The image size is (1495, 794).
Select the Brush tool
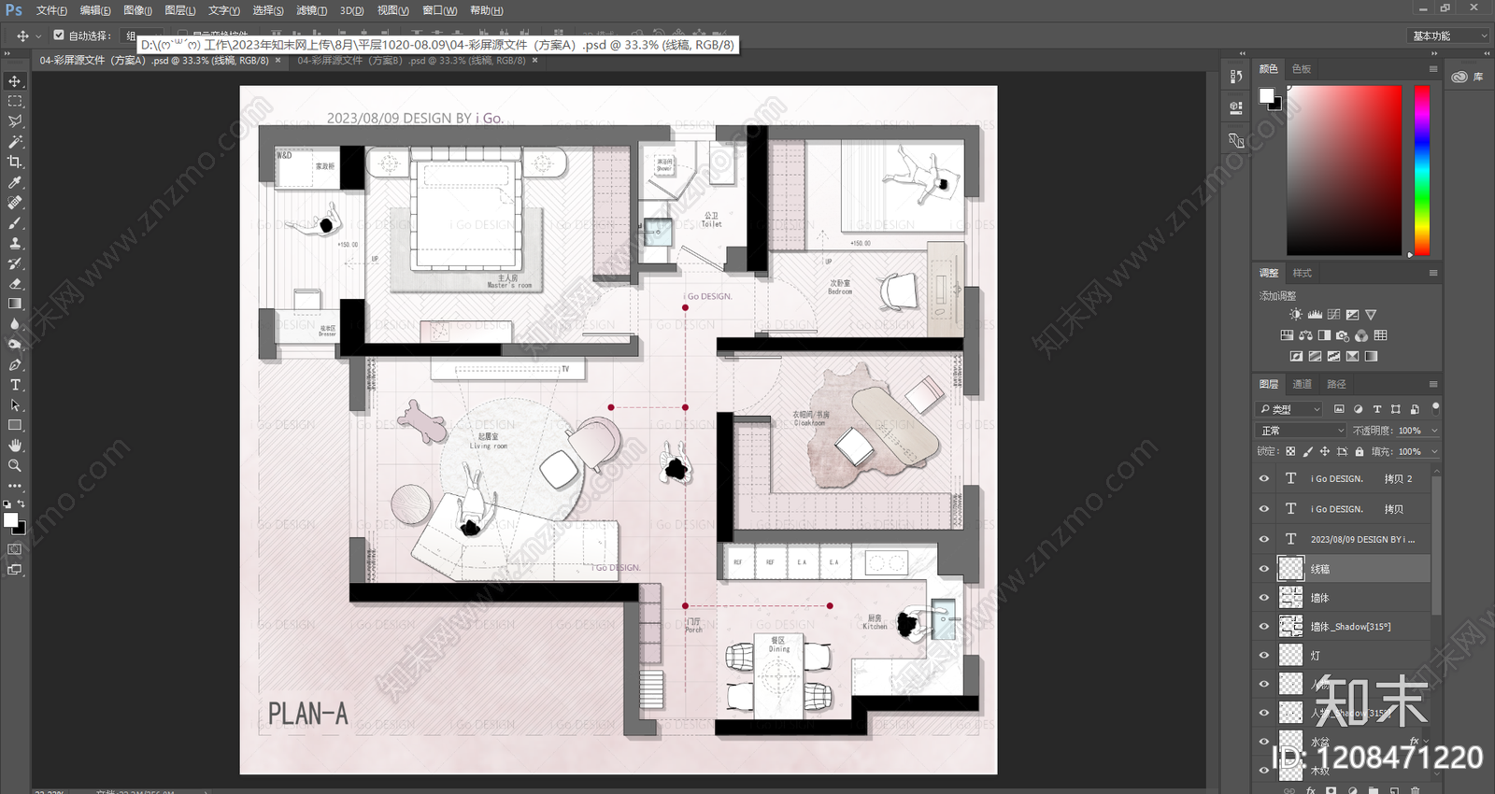tap(15, 223)
